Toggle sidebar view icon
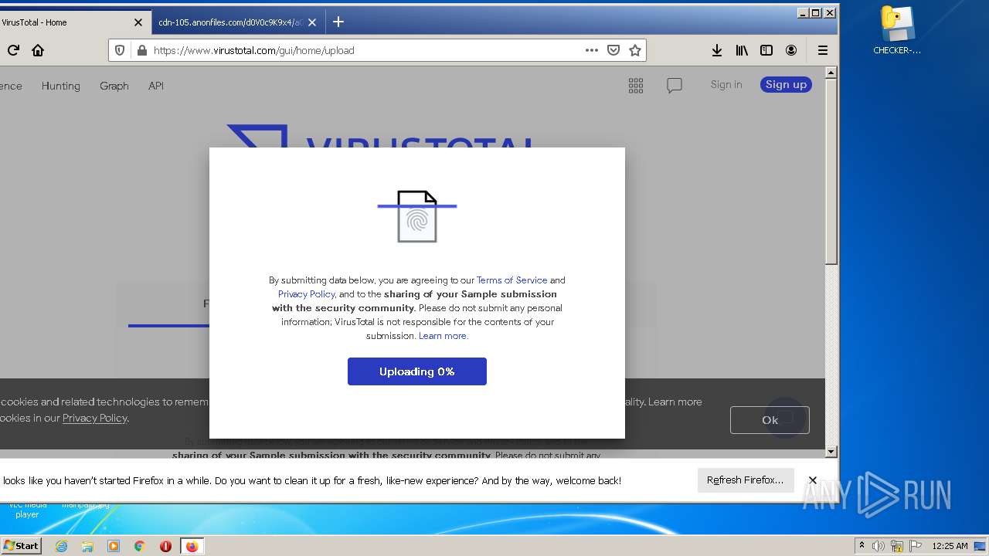Screen dimensions: 989x556 click(x=766, y=50)
